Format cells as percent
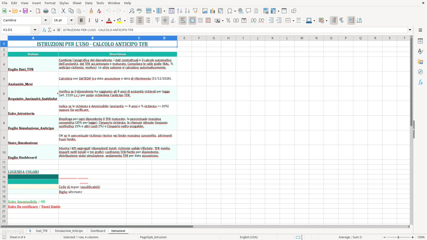 coord(228,21)
